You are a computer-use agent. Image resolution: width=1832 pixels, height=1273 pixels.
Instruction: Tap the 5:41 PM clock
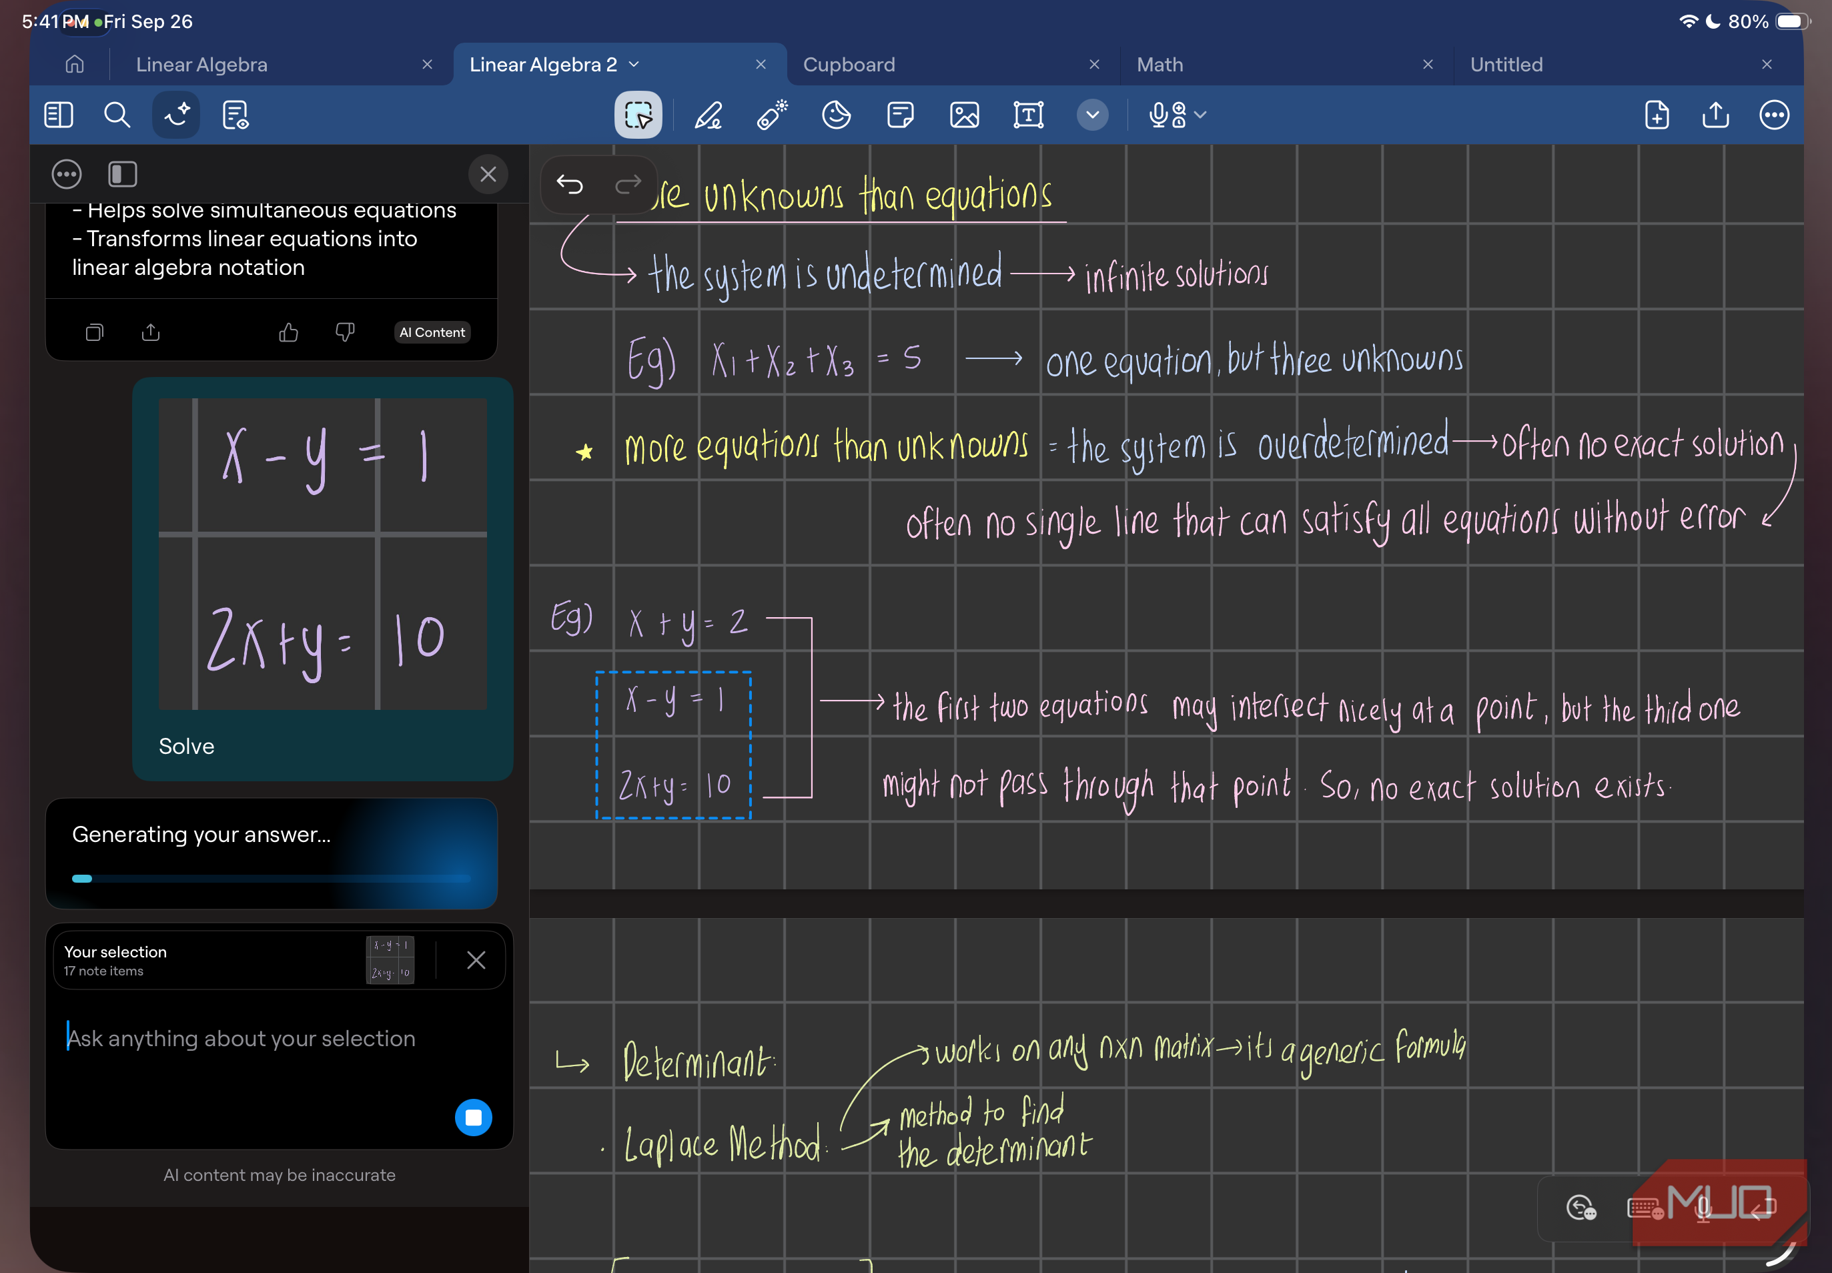[55, 21]
